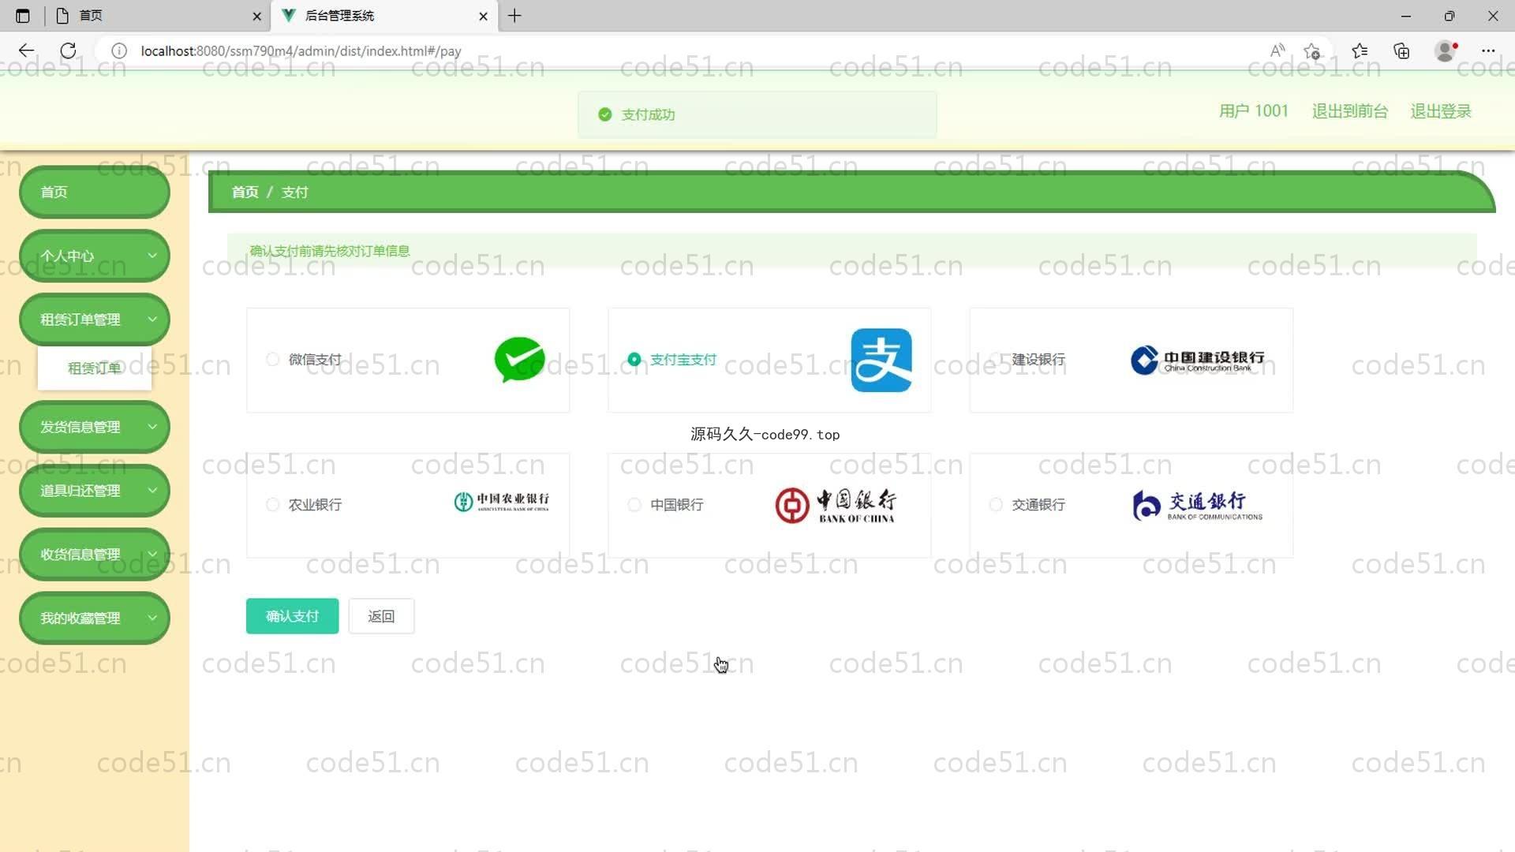This screenshot has height=852, width=1515.
Task: Click the browser back arrow
Action: pos(26,50)
